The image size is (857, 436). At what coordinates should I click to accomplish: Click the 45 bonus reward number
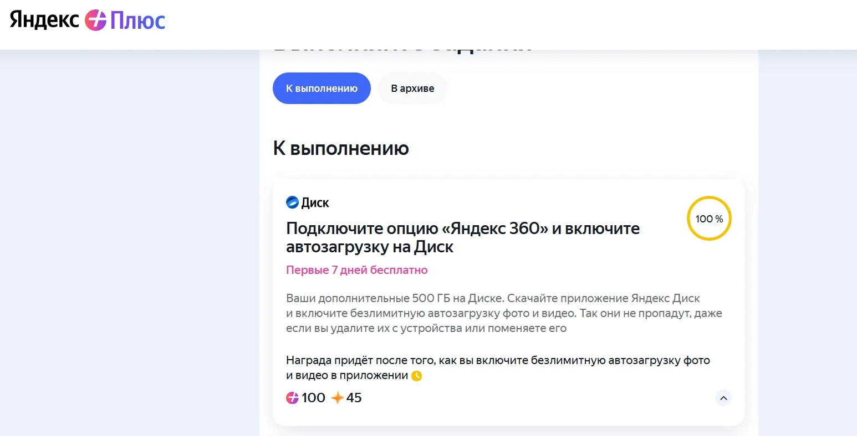pos(354,398)
